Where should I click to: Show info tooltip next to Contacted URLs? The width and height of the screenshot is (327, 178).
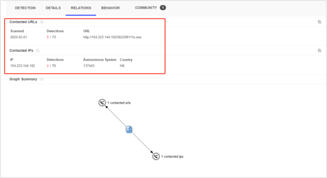tap(42, 22)
